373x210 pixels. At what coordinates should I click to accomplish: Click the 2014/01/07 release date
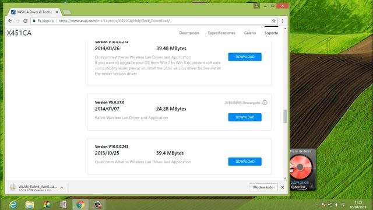[107, 109]
